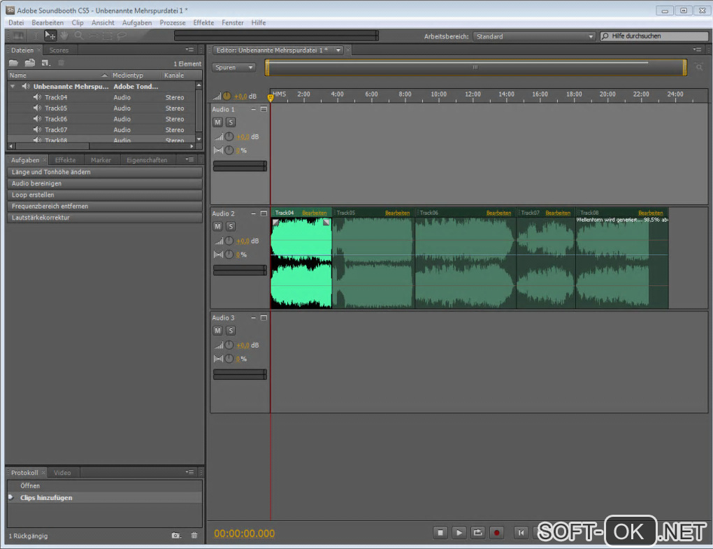
Task: Select the Frequency Selection tool
Action: (93, 36)
